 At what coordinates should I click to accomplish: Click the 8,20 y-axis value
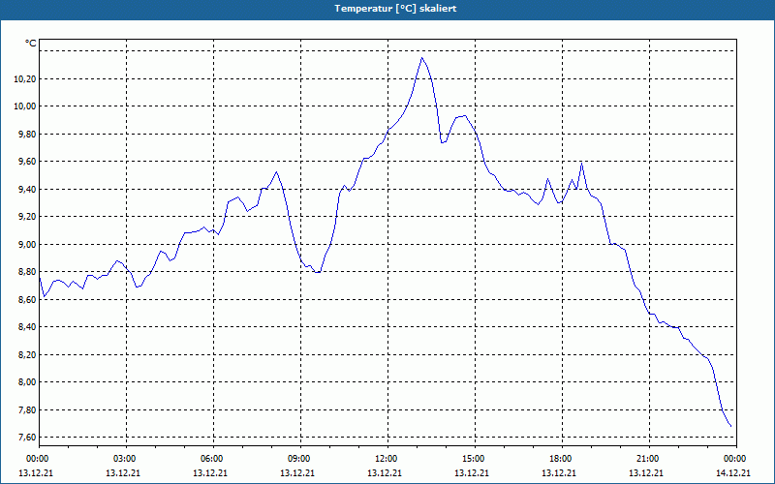coord(29,354)
